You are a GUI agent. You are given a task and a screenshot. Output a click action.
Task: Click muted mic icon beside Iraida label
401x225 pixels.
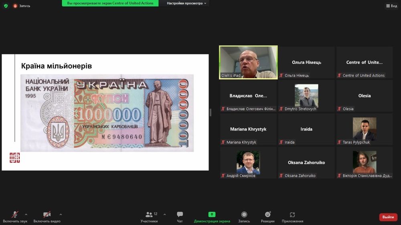click(282, 142)
